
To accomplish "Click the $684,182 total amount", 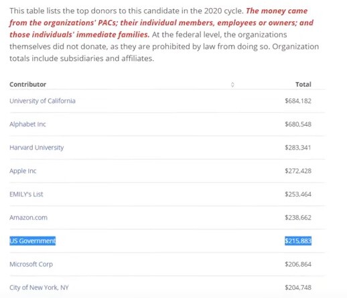I will click(298, 101).
